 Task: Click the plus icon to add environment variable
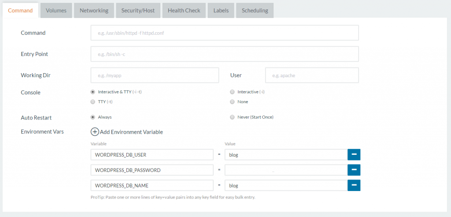[x=95, y=132]
